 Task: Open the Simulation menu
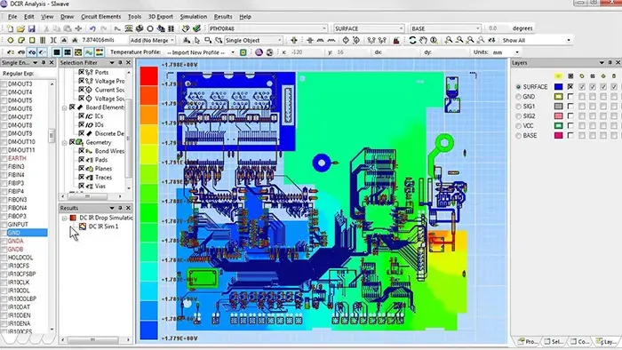(x=193, y=17)
